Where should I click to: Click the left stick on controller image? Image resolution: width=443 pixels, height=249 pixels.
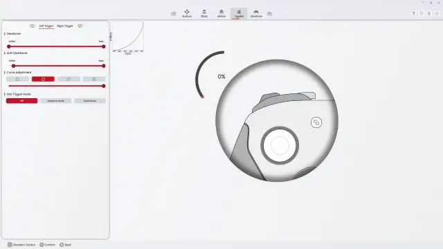coord(280,145)
